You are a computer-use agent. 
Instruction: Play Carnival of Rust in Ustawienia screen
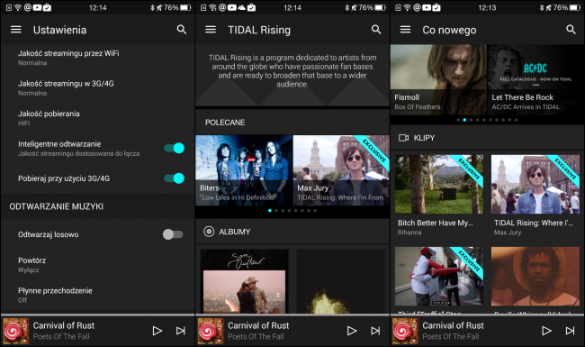coord(157,331)
